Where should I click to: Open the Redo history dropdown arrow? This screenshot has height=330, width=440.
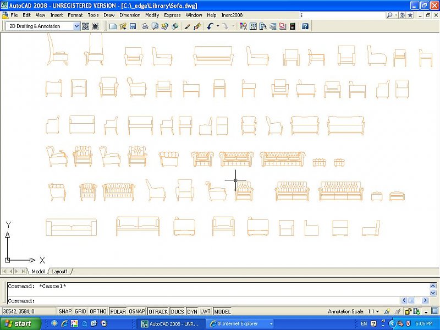tap(233, 26)
